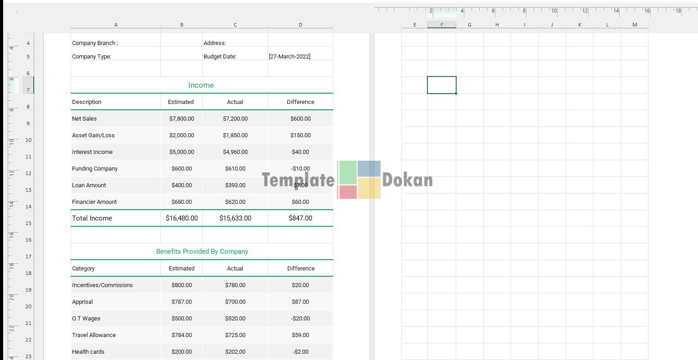Click the Template Dokan colored squares logo
The height and width of the screenshot is (360, 698).
(359, 180)
